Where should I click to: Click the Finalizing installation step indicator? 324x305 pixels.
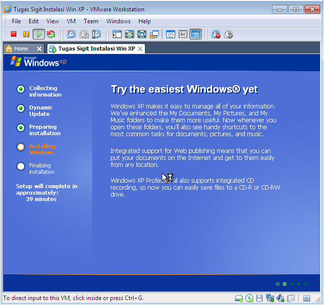point(21,166)
